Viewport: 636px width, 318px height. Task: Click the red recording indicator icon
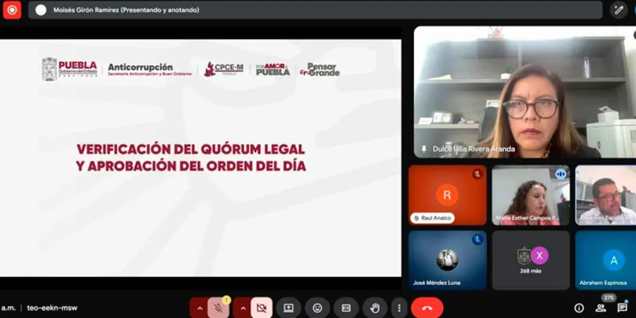[12, 10]
